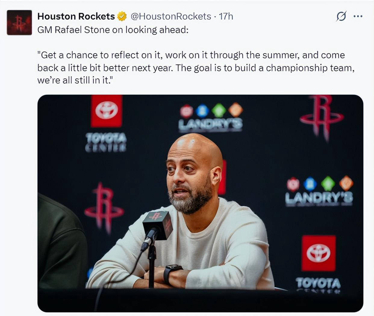The image size is (374, 316).
Task: Click the black cube microphone in the photo
Action: [157, 225]
